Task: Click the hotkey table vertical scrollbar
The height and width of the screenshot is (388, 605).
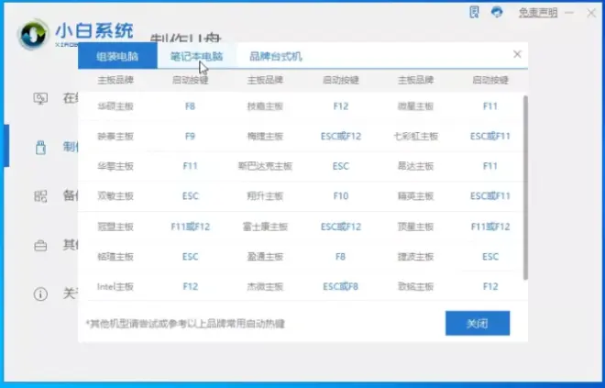Action: pos(525,187)
